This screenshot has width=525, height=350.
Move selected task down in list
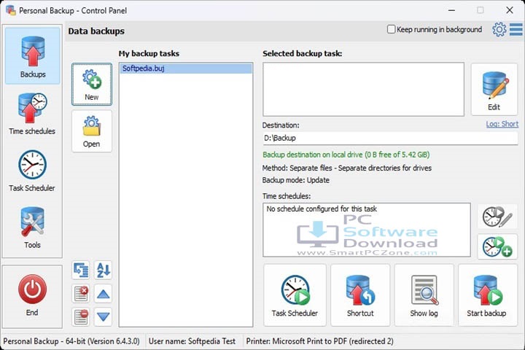pyautogui.click(x=103, y=316)
